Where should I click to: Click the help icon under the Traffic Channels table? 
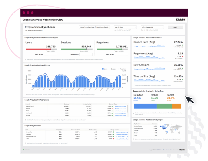[x=25, y=120]
